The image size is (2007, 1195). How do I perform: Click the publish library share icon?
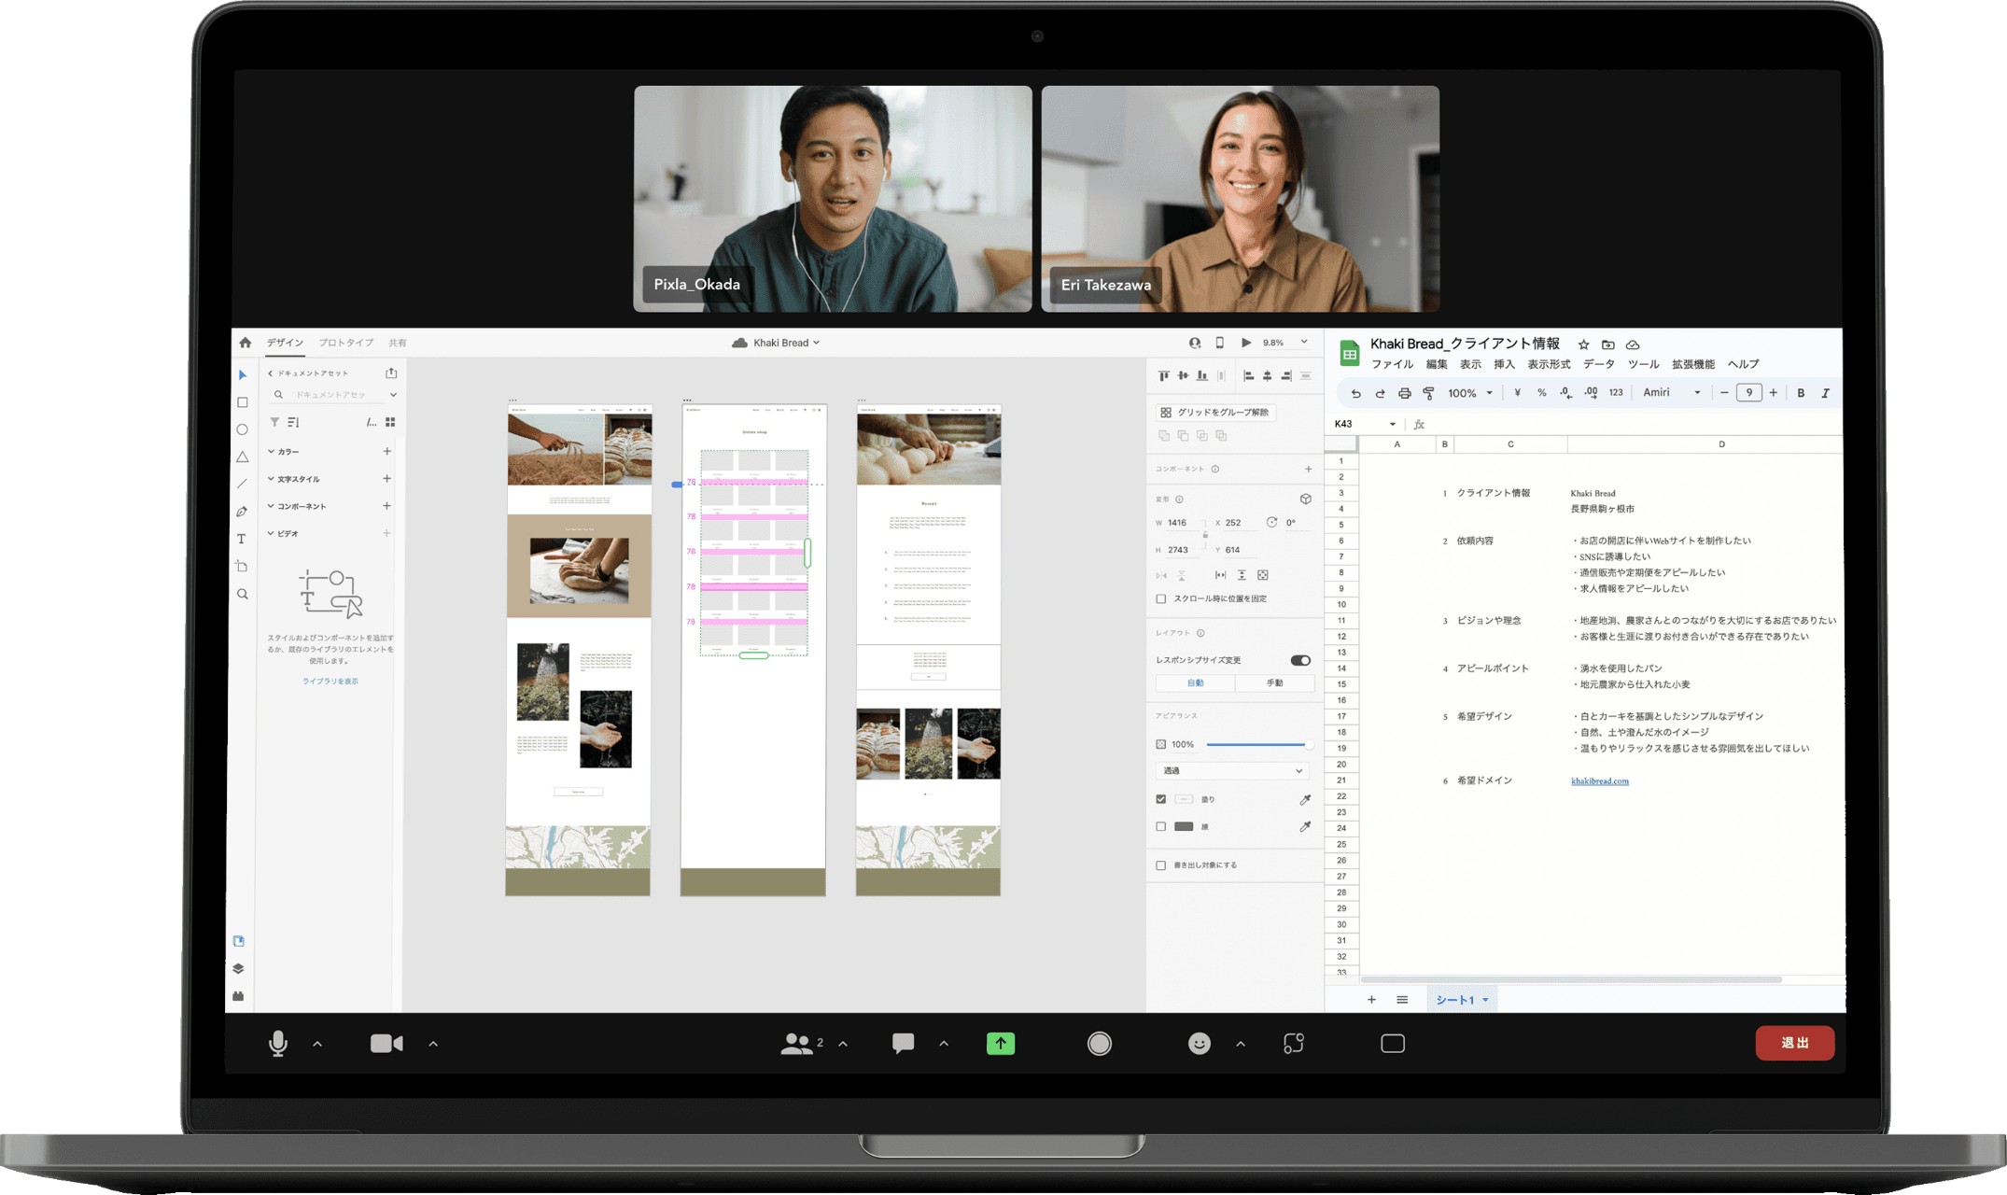pyautogui.click(x=391, y=373)
